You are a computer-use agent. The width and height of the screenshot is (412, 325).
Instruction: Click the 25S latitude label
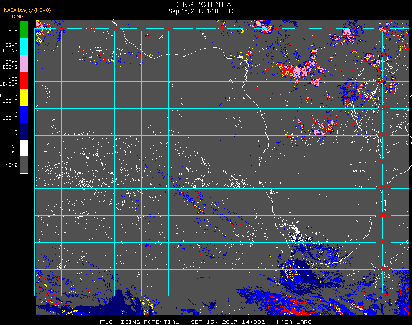click(385, 215)
